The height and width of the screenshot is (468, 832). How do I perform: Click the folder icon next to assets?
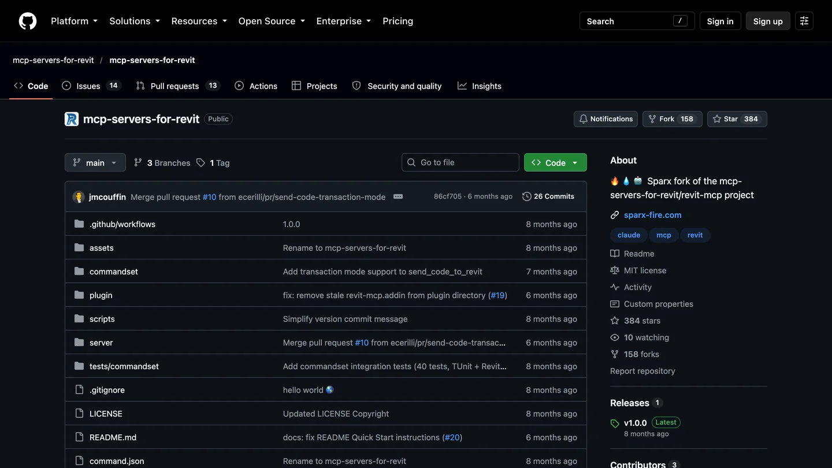[79, 248]
